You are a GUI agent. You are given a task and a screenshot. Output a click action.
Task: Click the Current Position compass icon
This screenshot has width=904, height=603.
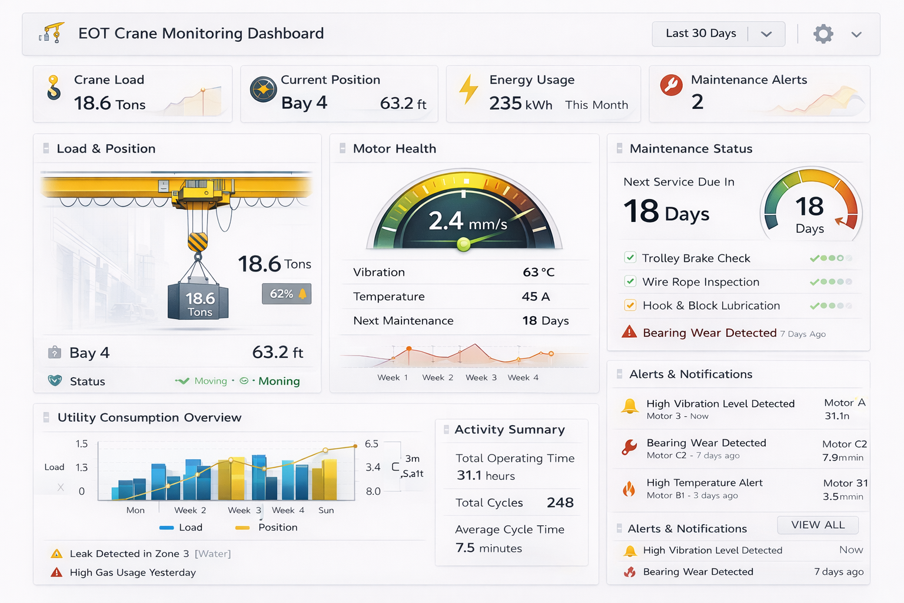(263, 90)
